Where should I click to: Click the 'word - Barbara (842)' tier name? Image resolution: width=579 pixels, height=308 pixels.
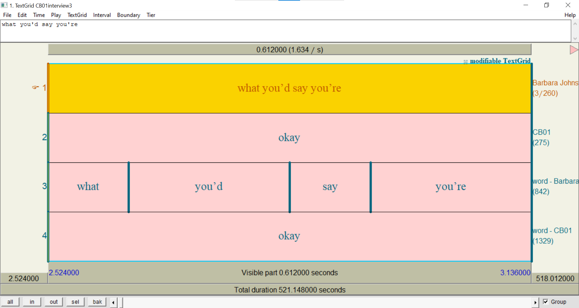pyautogui.click(x=555, y=186)
